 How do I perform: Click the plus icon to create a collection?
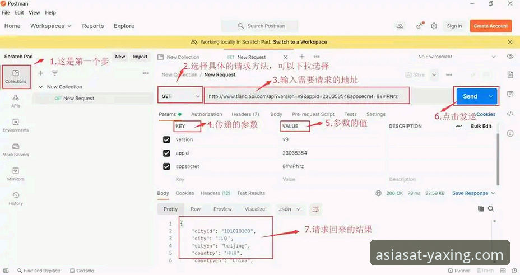pyautogui.click(x=40, y=73)
